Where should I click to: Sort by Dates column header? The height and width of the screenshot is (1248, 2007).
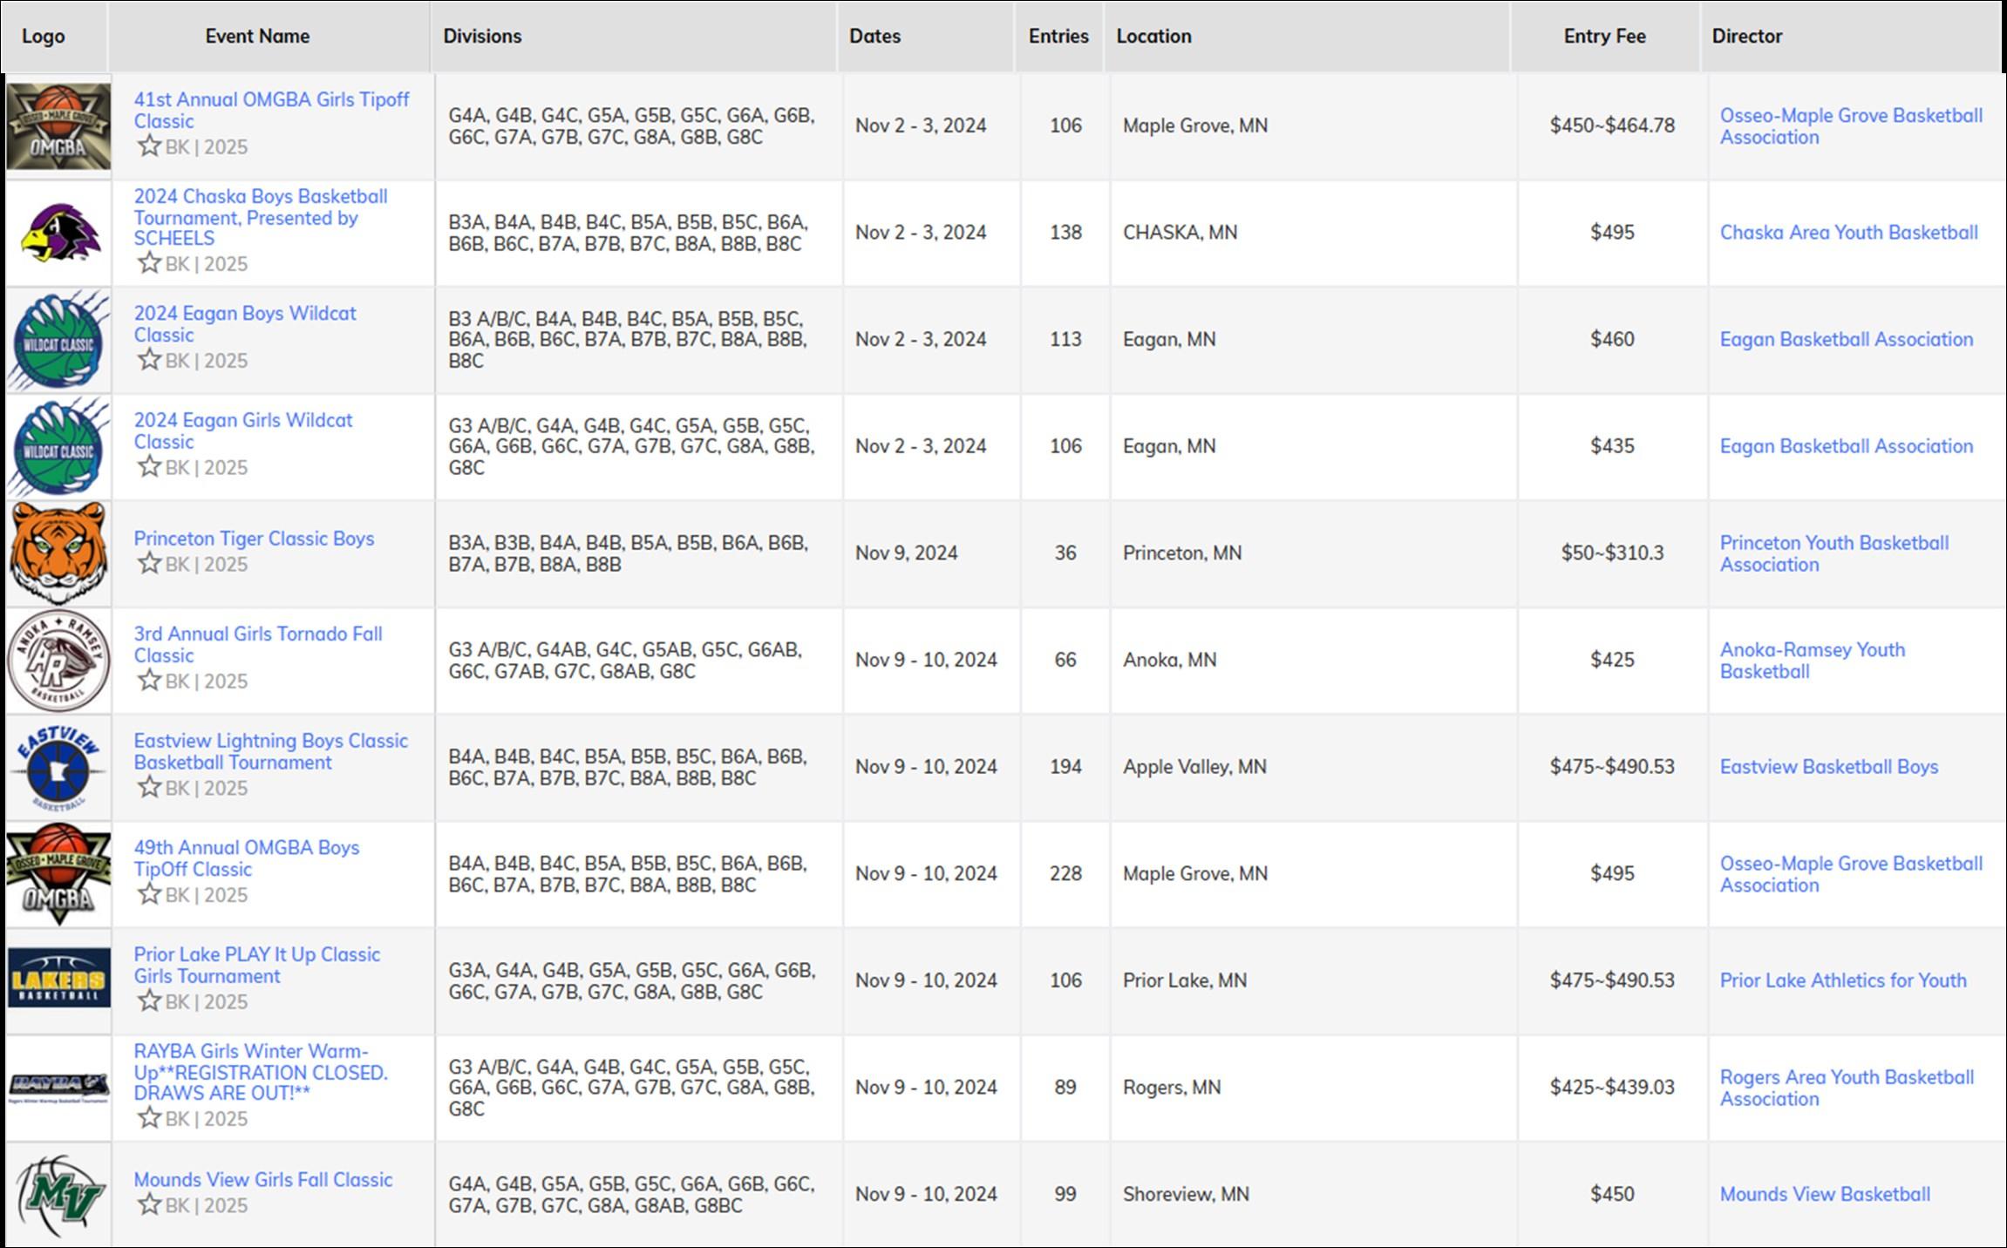pyautogui.click(x=874, y=37)
